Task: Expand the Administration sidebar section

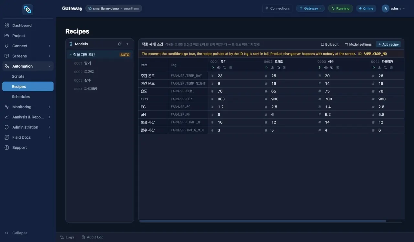Action: tap(28, 127)
